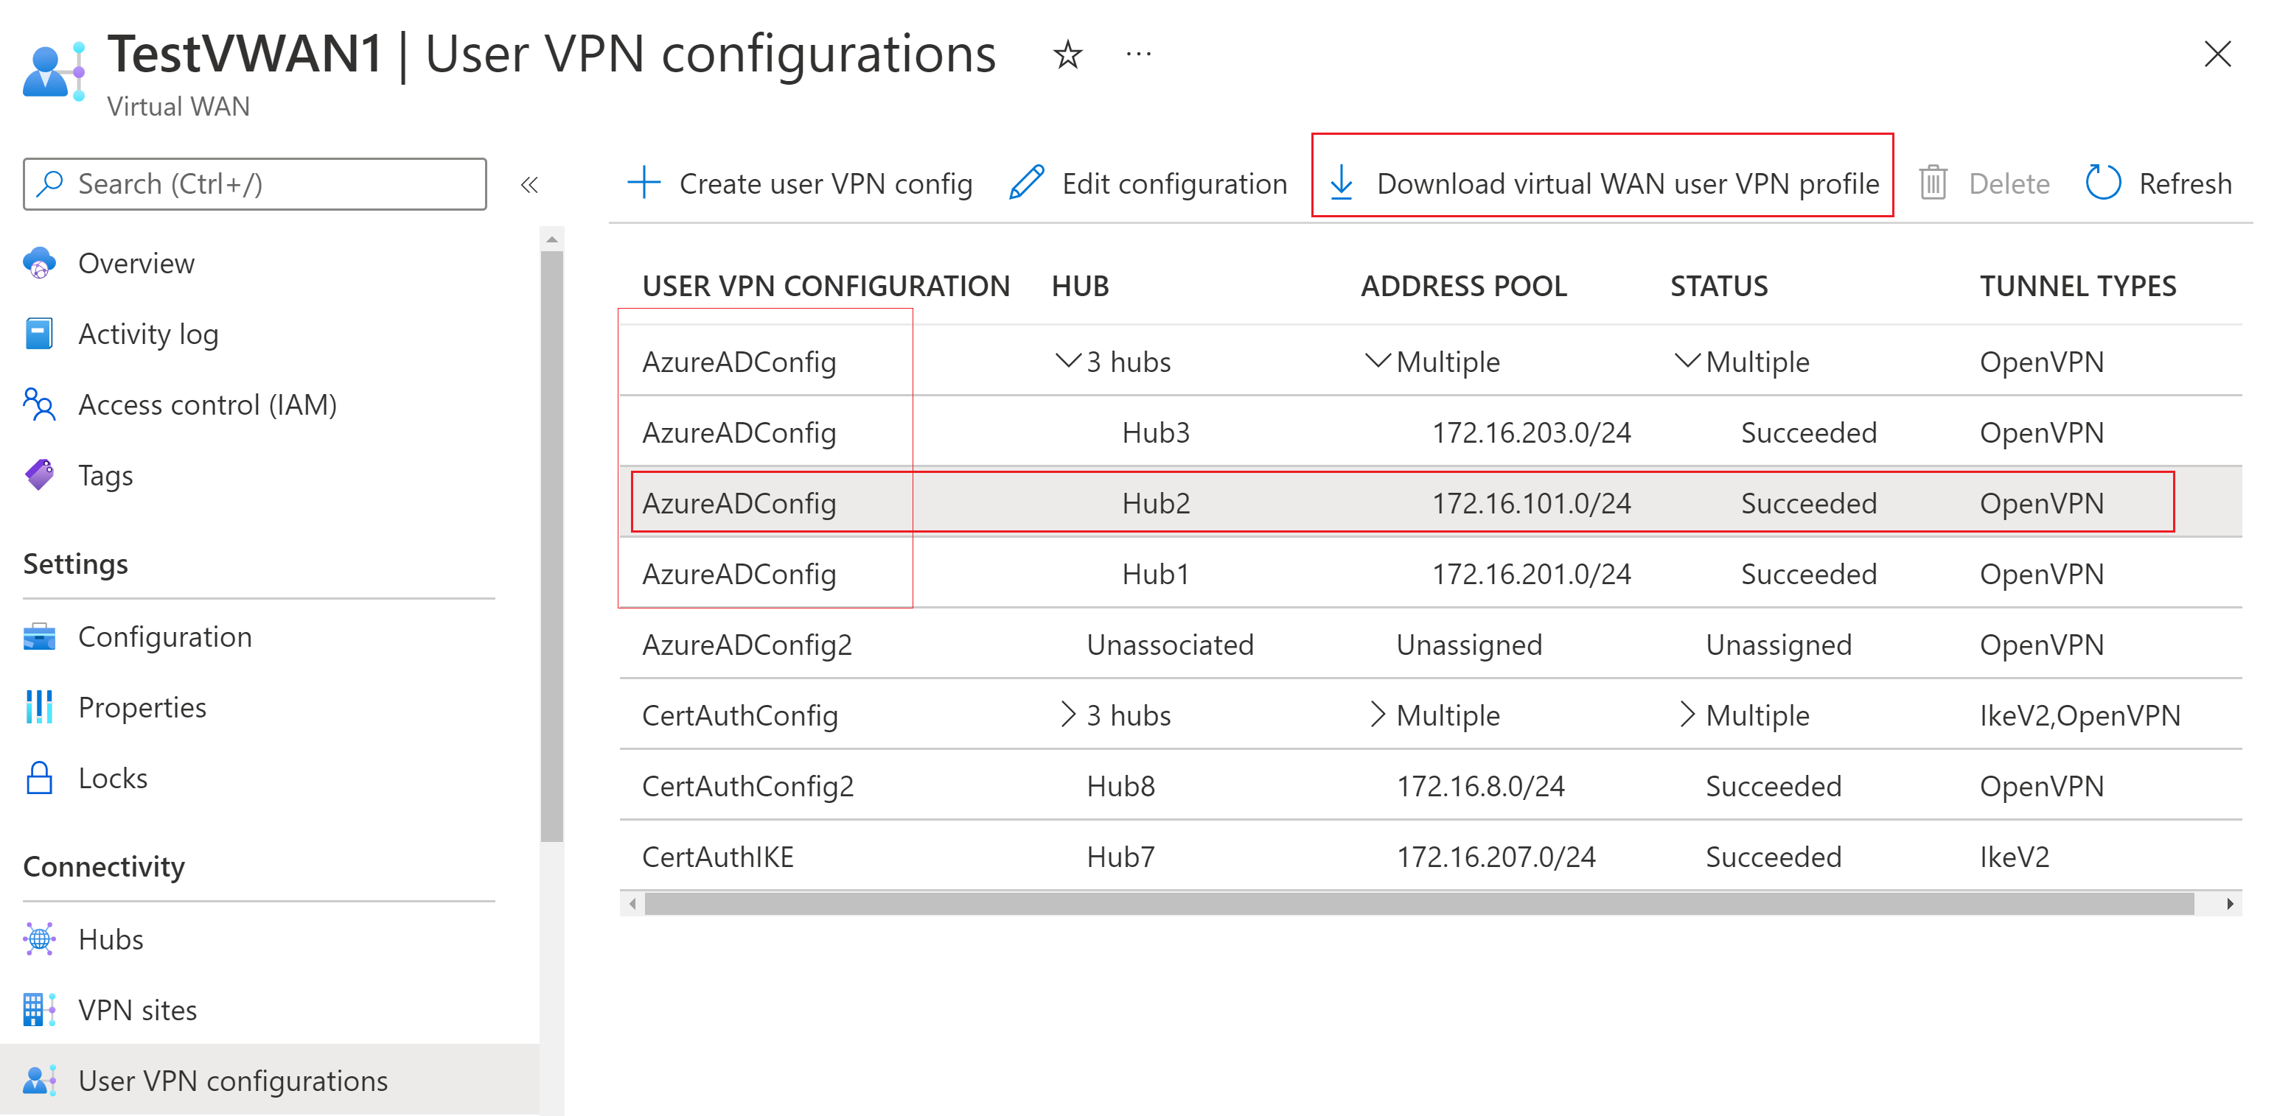This screenshot has width=2277, height=1116.
Task: Click the Create user VPN config plus icon
Action: coord(644,183)
